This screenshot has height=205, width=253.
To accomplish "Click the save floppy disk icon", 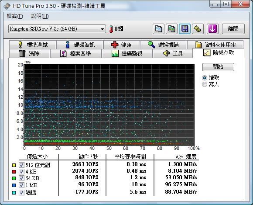I will (x=185, y=29).
